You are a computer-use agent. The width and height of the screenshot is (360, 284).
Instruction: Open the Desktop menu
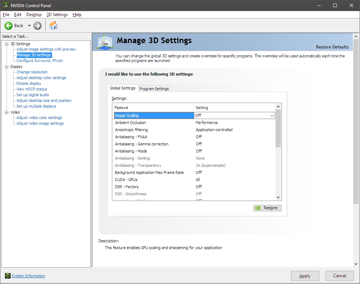[34, 15]
